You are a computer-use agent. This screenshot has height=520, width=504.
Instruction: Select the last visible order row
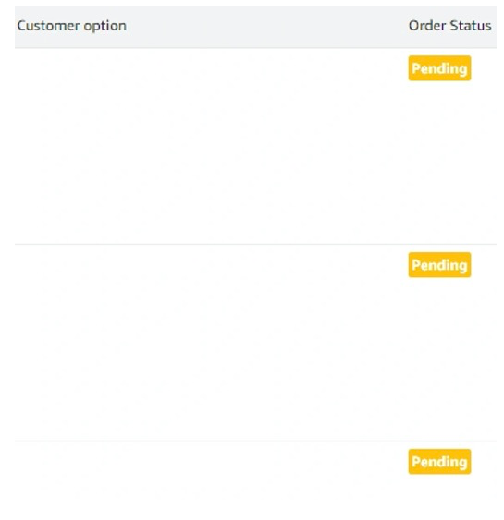pos(255,481)
